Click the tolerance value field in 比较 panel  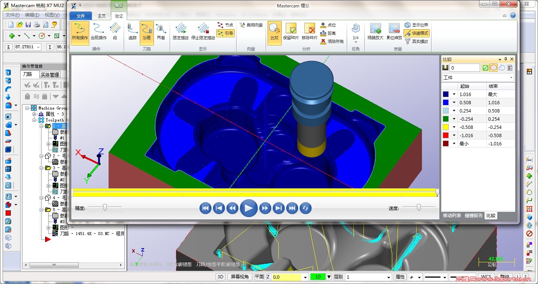[465, 68]
